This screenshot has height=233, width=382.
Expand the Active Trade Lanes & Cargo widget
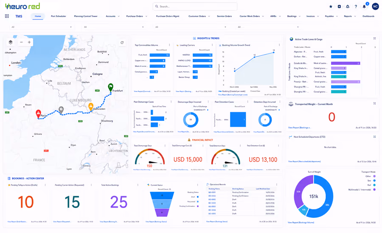pyautogui.click(x=375, y=39)
